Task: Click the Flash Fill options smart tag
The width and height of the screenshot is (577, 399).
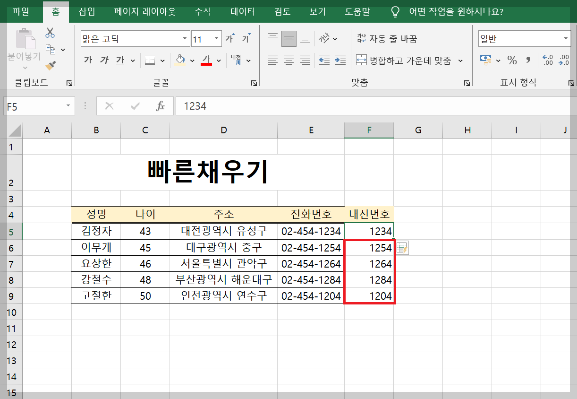Action: [402, 248]
